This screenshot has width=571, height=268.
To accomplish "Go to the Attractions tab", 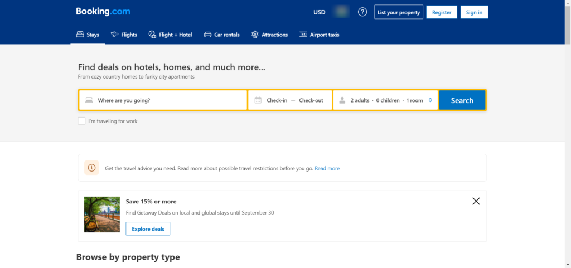I will pos(269,35).
